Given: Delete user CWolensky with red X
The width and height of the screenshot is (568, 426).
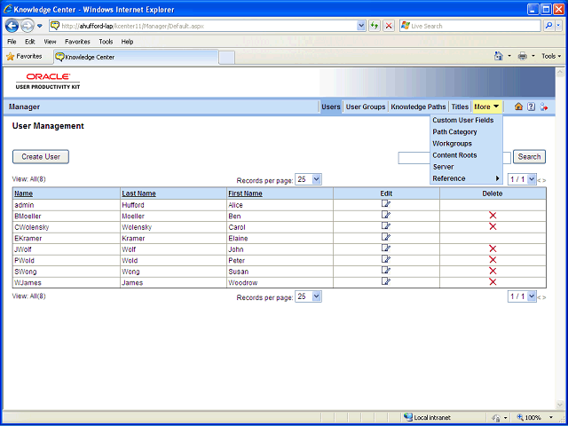Looking at the screenshot, I should coord(493,227).
